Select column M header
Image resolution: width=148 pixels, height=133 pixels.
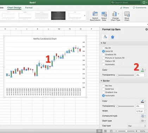[59, 29]
